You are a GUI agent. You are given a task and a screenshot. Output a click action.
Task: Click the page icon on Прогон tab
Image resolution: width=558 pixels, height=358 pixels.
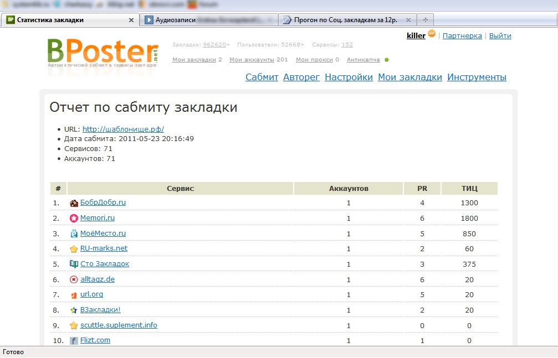(287, 20)
